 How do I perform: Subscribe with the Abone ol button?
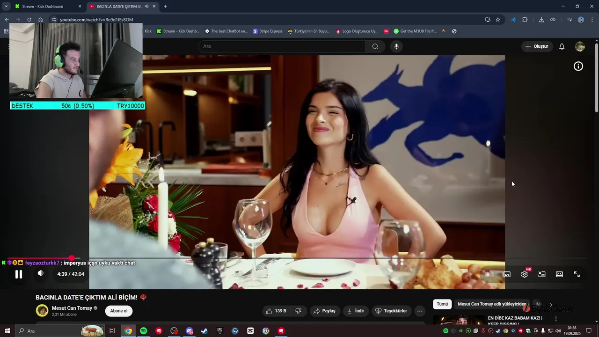click(119, 311)
